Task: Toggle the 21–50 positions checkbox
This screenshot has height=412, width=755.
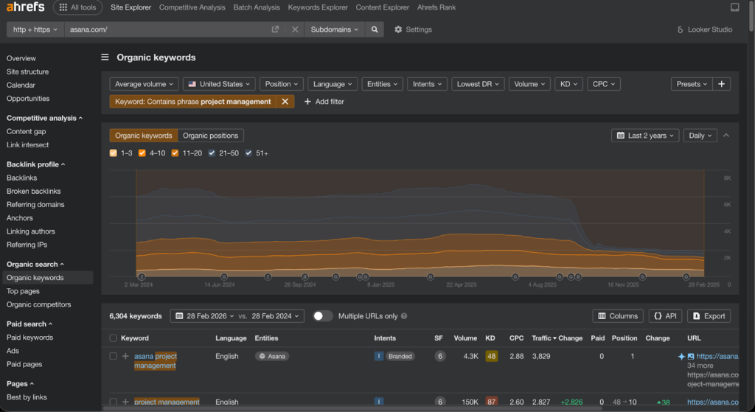Action: point(212,153)
